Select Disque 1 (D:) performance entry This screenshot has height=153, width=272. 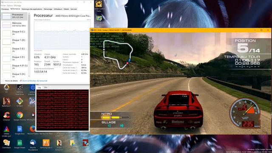click(14, 42)
